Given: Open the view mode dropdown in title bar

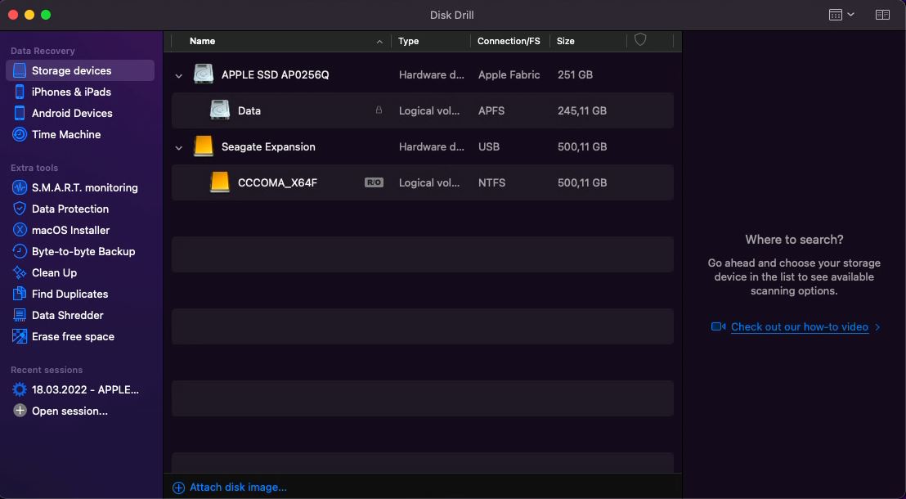Looking at the screenshot, I should click(x=841, y=15).
